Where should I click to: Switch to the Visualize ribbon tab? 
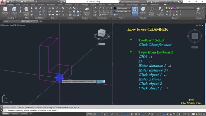[x=41, y=5]
